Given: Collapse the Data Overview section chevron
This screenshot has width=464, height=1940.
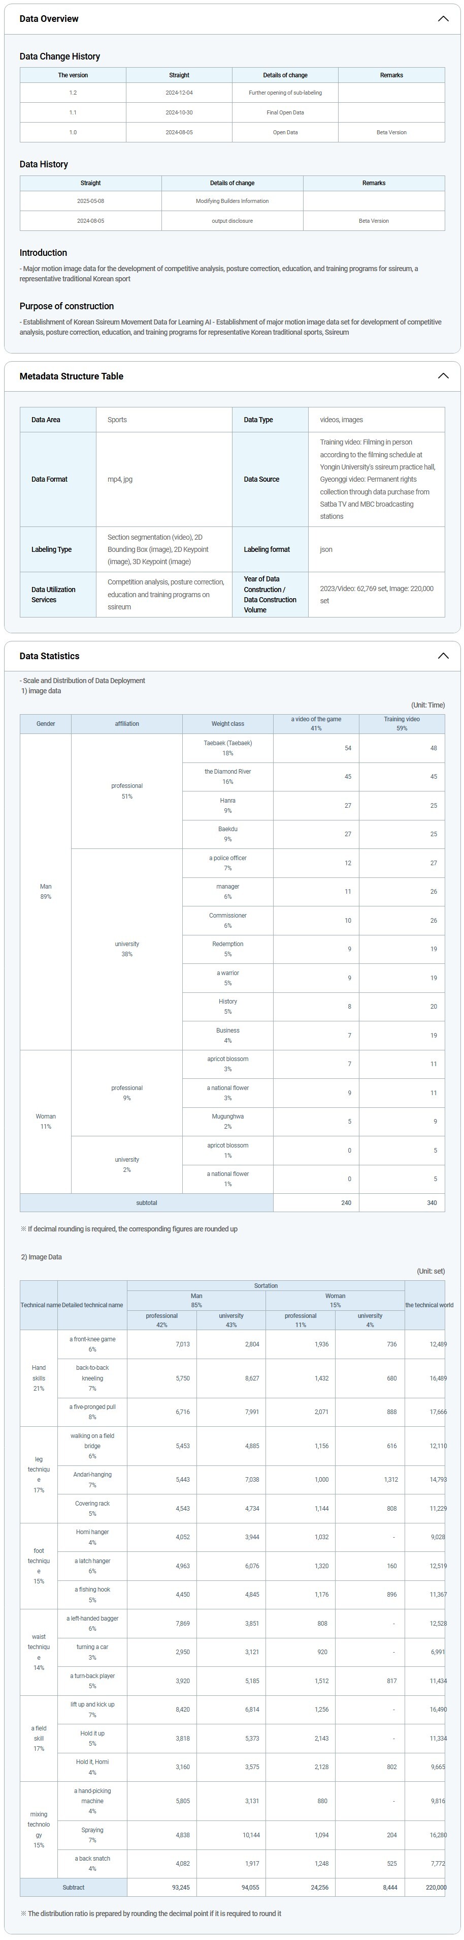Looking at the screenshot, I should pos(443,19).
